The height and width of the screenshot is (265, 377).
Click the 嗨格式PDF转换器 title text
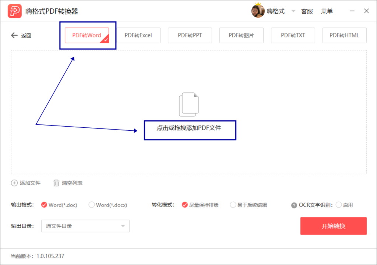point(52,11)
